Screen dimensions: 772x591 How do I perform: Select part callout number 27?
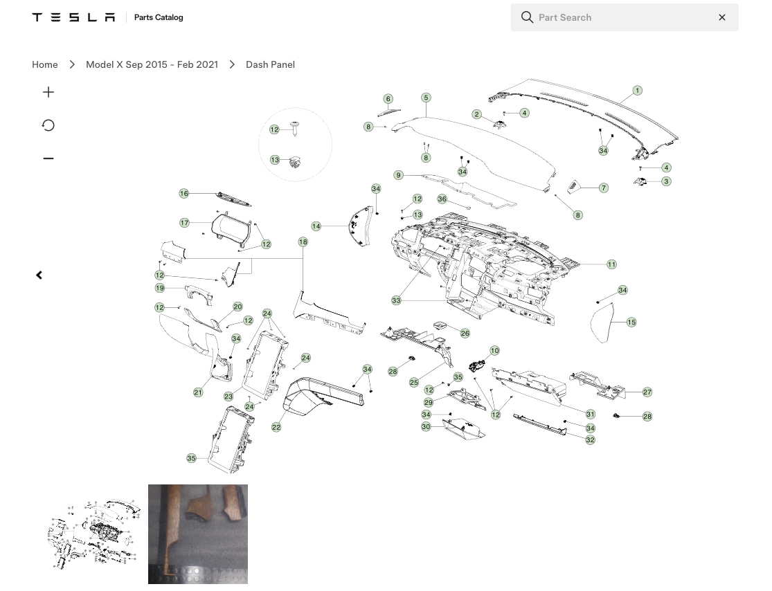[x=647, y=392]
